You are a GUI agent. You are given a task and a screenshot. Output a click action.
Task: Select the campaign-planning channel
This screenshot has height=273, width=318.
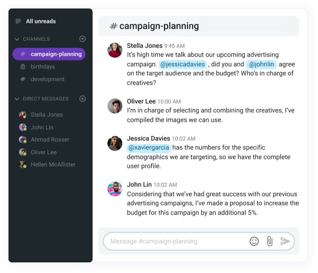coord(49,54)
